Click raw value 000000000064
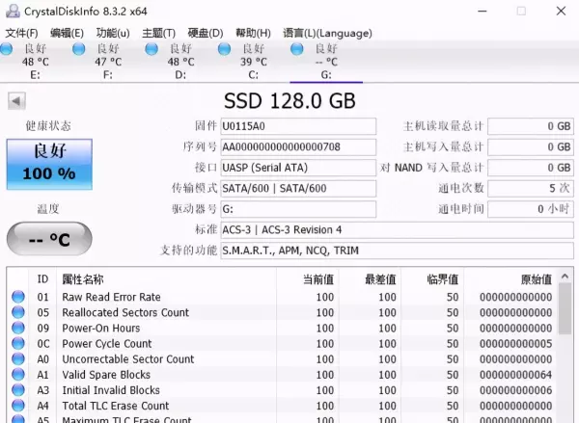 tap(516, 375)
